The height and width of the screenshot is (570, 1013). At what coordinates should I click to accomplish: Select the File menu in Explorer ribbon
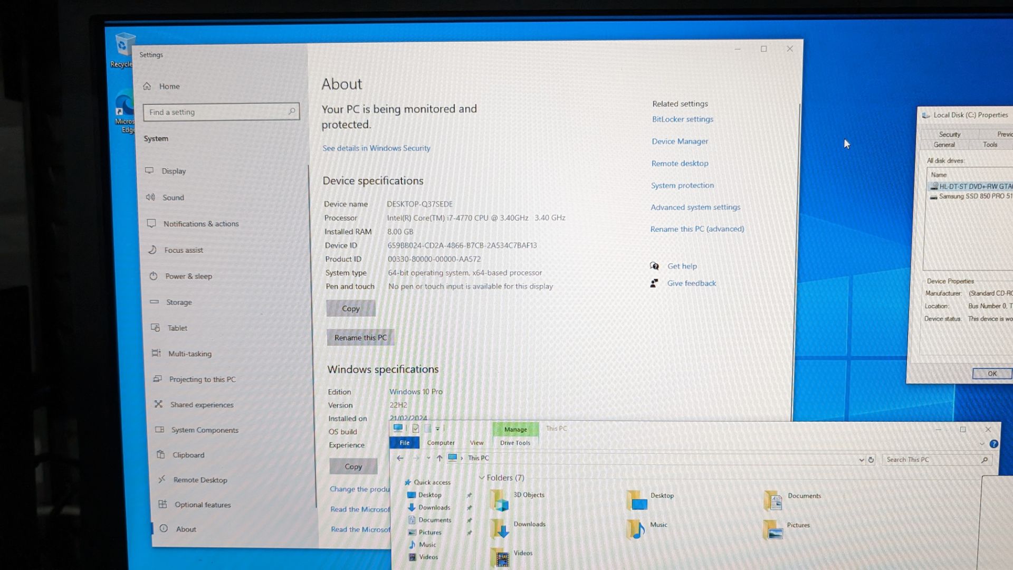pyautogui.click(x=404, y=442)
